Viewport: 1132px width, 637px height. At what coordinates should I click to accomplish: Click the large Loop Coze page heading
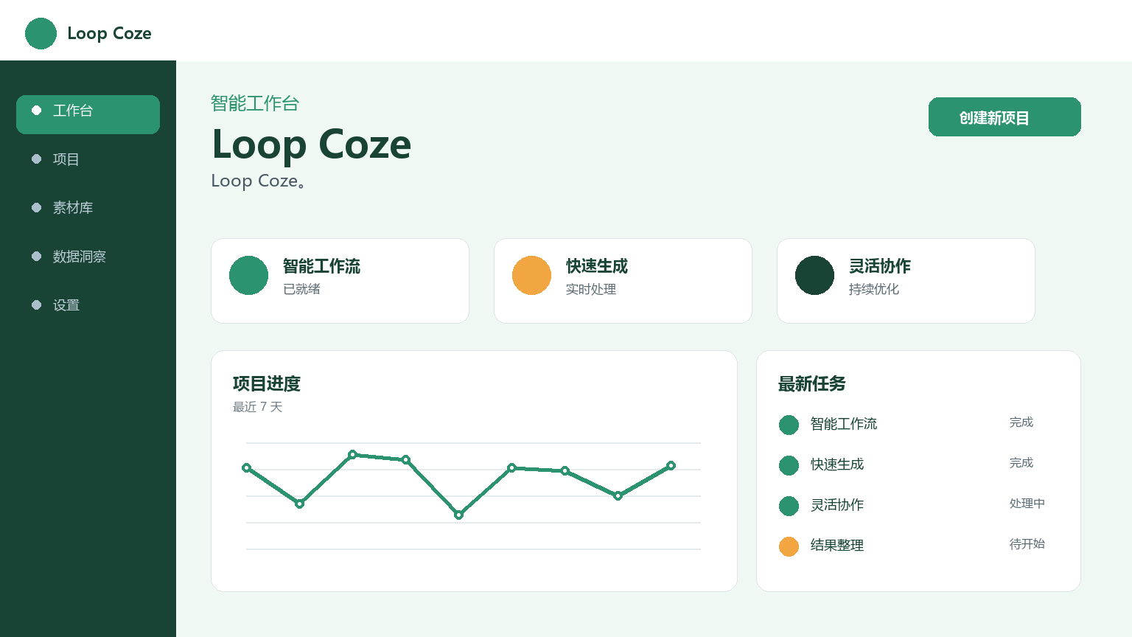[x=312, y=145]
